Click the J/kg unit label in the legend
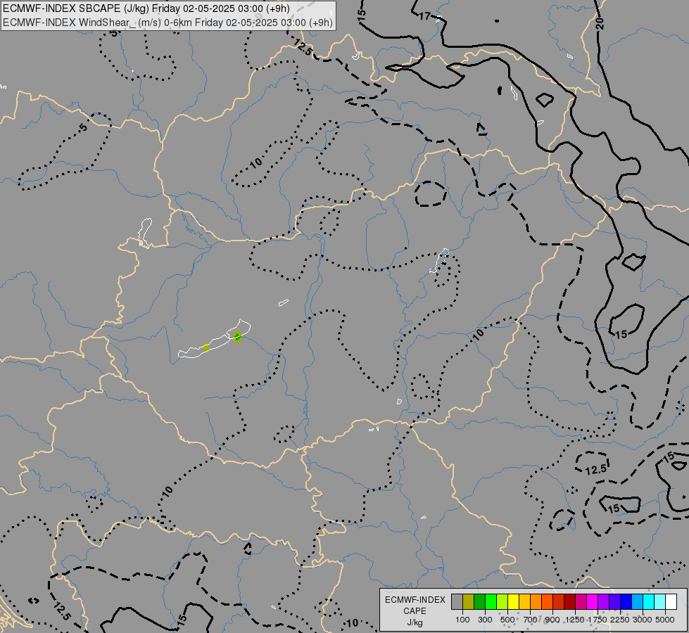Image resolution: width=689 pixels, height=633 pixels. [415, 623]
